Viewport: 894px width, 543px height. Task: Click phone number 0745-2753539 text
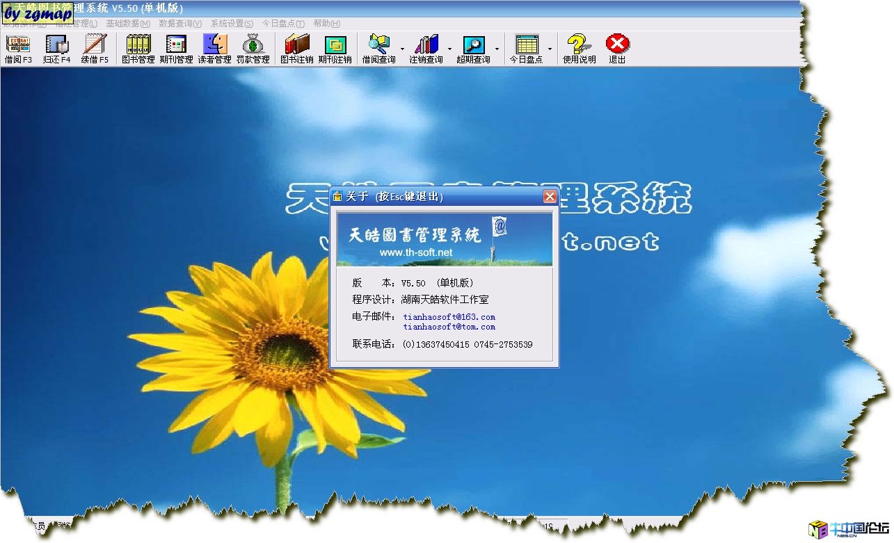tap(503, 344)
